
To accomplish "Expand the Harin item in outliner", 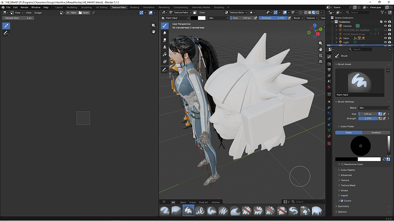I will 336,38.
